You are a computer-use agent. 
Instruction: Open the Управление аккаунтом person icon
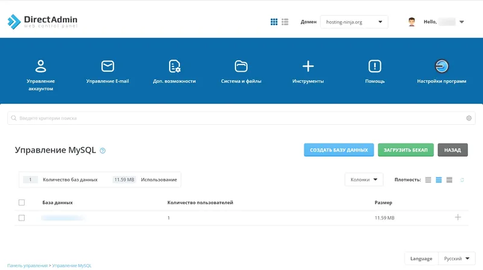pos(40,66)
